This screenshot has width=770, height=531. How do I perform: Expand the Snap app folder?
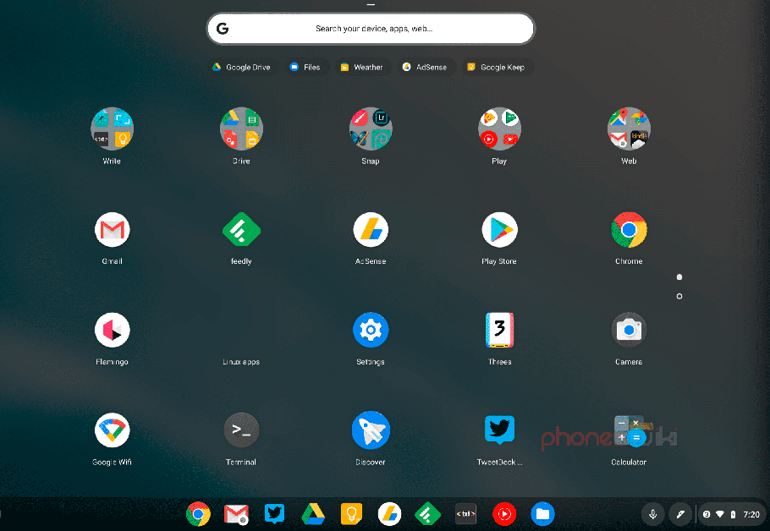tap(371, 129)
